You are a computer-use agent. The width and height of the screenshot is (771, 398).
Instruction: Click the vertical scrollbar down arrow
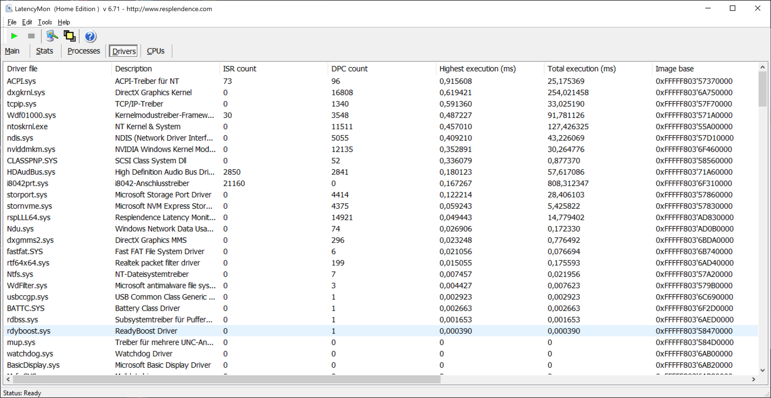[763, 370]
